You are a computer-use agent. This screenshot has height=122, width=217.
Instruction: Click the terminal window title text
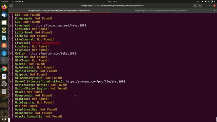pos(112,6)
